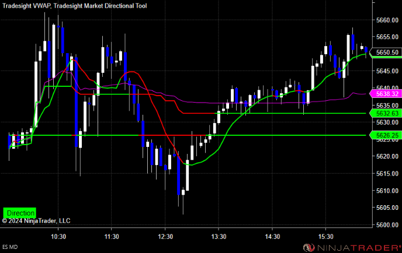Screen dimensions: 402x253
Task: Click the green 5626.25 price level tag
Action: (386, 135)
